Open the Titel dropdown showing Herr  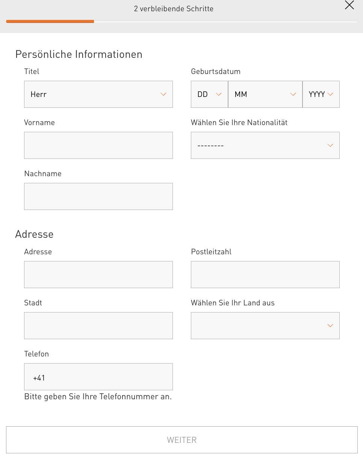(98, 94)
